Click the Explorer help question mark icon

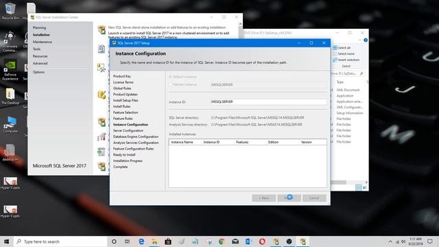click(x=366, y=40)
